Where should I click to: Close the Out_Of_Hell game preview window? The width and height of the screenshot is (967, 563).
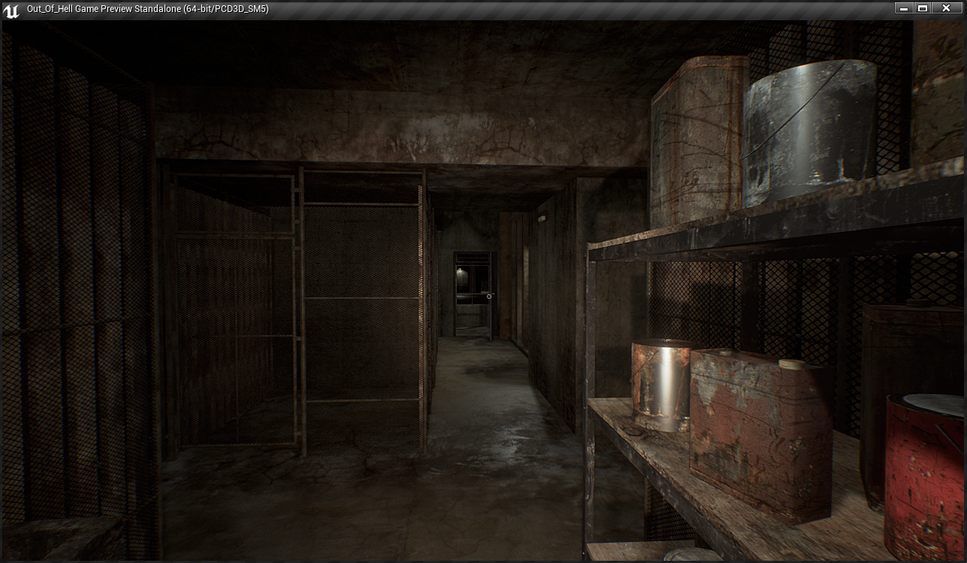948,8
